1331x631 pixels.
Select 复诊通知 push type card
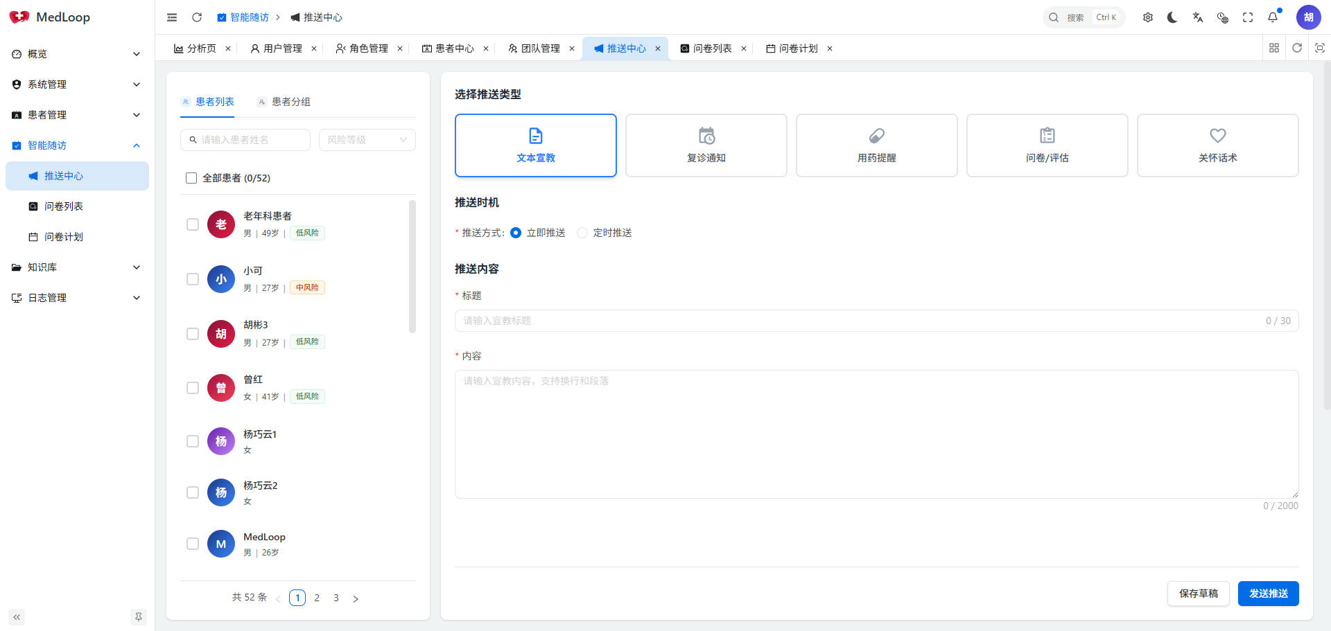[x=706, y=145]
